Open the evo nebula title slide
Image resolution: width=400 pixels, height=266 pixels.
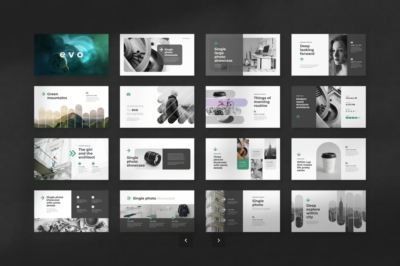[x=71, y=55]
